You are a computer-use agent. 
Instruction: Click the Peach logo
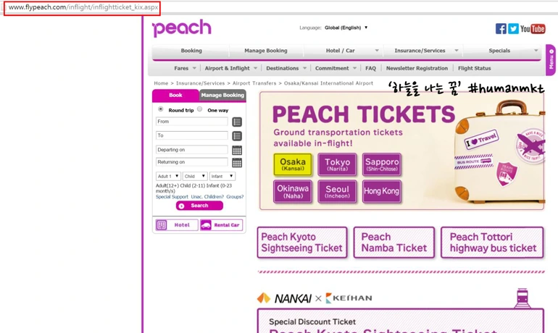pos(181,28)
